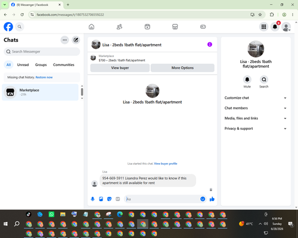Click the message asking if apartment is available
298x238 pixels.
pos(148,180)
